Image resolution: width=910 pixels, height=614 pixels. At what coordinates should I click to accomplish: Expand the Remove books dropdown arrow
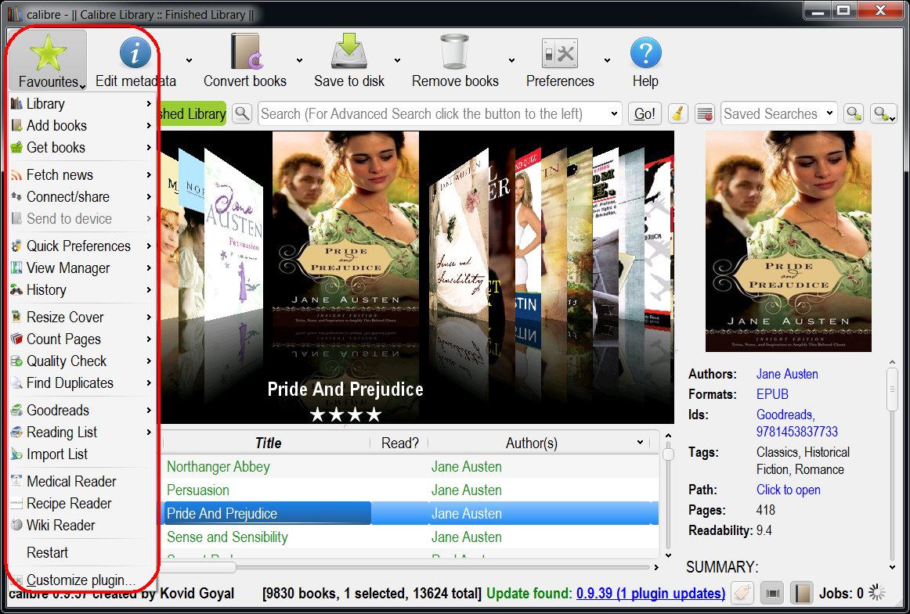click(x=511, y=60)
